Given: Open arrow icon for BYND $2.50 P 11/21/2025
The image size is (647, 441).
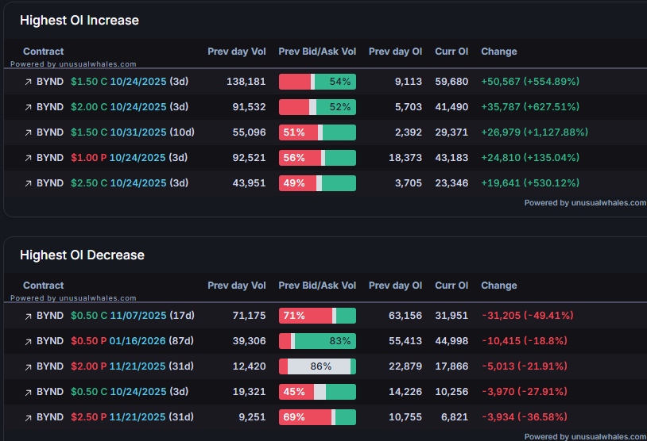Looking at the screenshot, I should pos(28,418).
